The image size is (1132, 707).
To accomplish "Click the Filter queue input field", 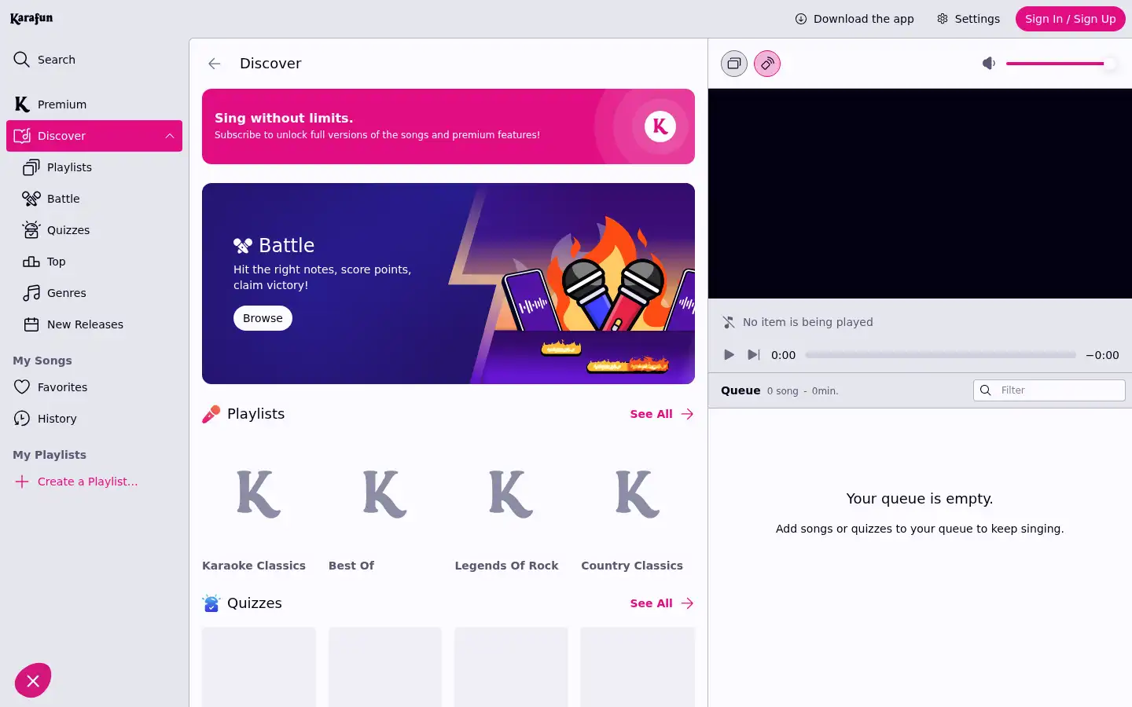I will click(x=1049, y=390).
